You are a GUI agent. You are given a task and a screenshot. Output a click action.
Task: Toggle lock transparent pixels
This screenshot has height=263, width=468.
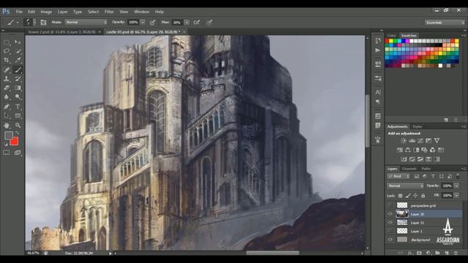pyautogui.click(x=400, y=196)
